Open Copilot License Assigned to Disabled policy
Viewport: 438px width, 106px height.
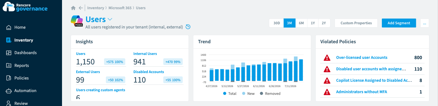(x=374, y=80)
